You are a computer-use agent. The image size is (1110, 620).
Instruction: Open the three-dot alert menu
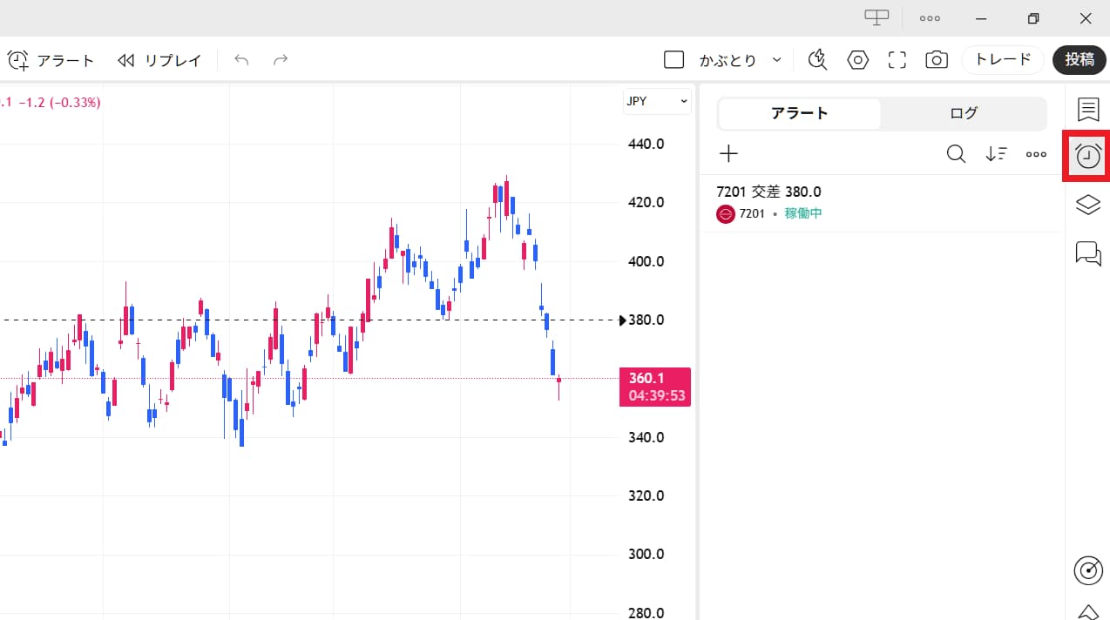click(1036, 153)
